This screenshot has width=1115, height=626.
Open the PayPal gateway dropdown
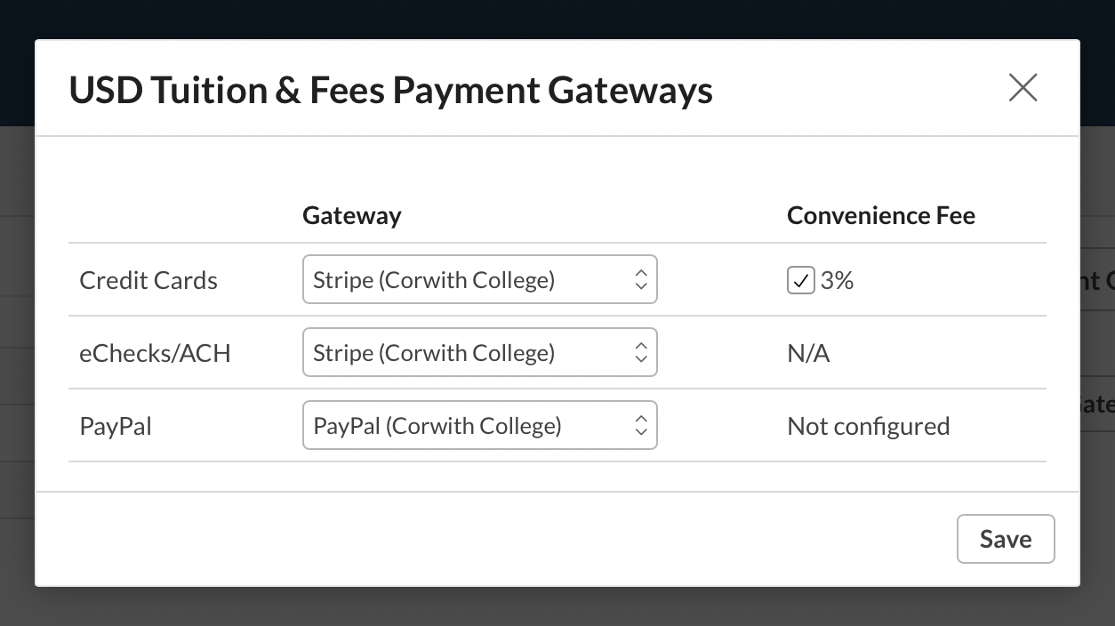coord(480,425)
